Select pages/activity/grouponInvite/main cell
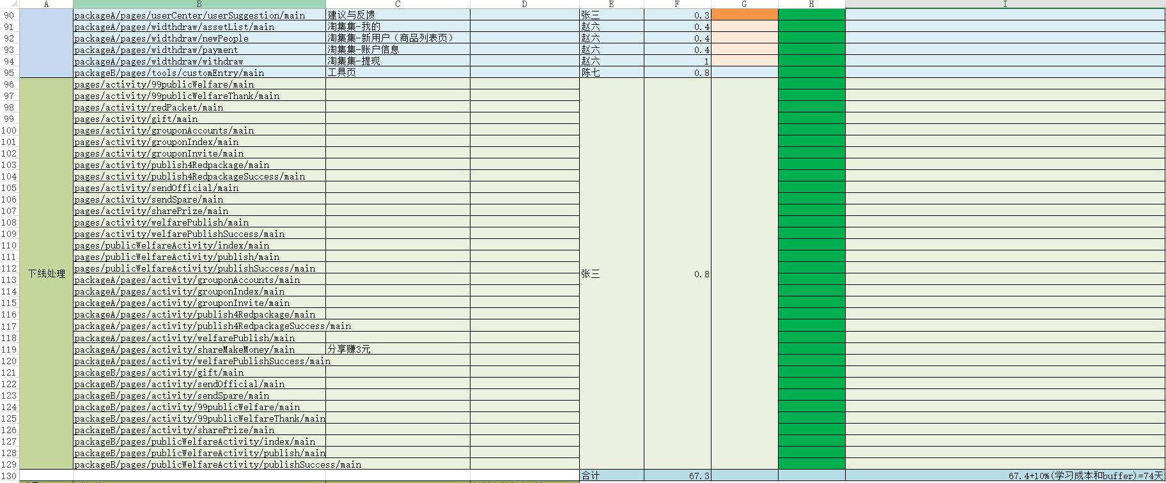This screenshot has width=1166, height=483. [199, 153]
